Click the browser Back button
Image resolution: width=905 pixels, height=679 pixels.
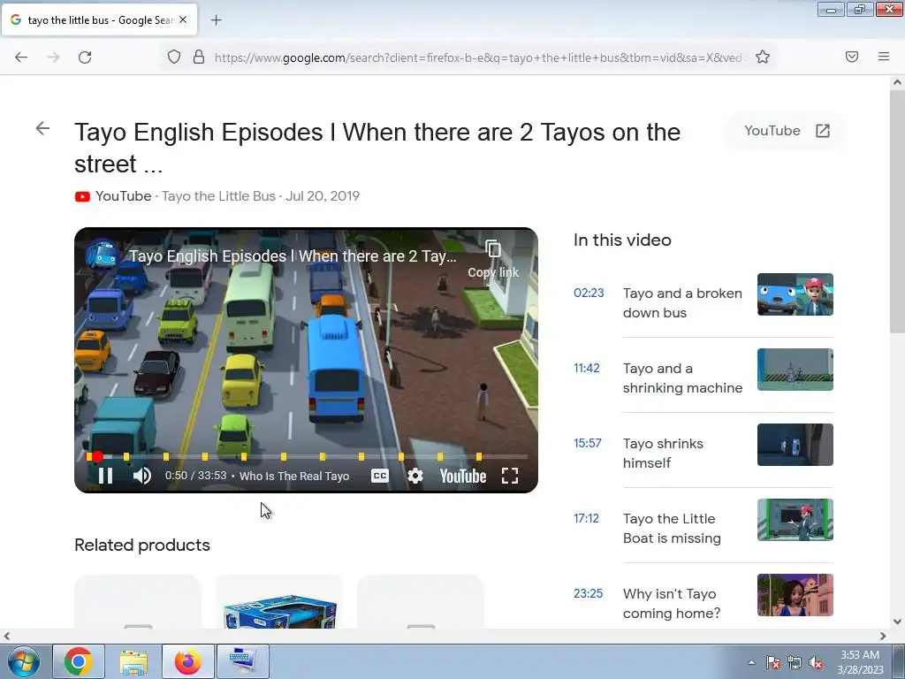tap(21, 57)
